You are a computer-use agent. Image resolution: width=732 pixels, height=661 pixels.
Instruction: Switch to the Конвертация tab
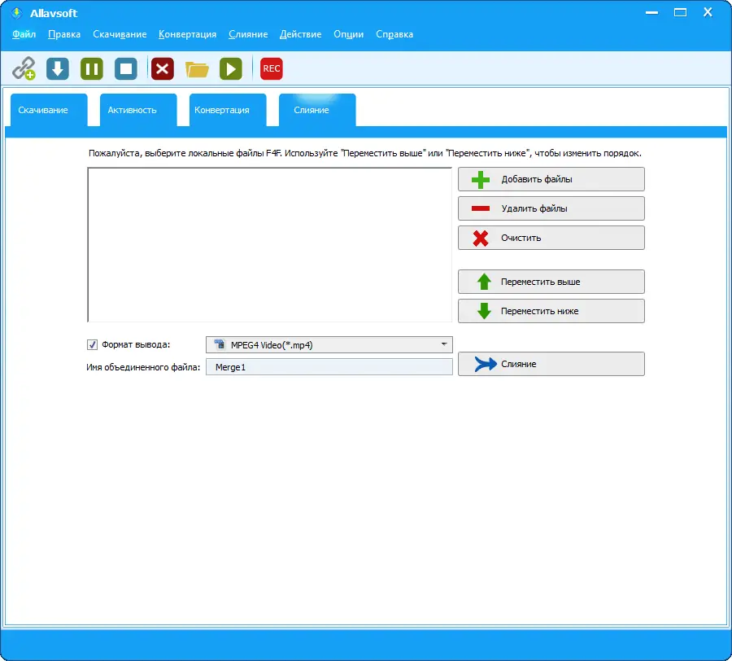tap(228, 110)
